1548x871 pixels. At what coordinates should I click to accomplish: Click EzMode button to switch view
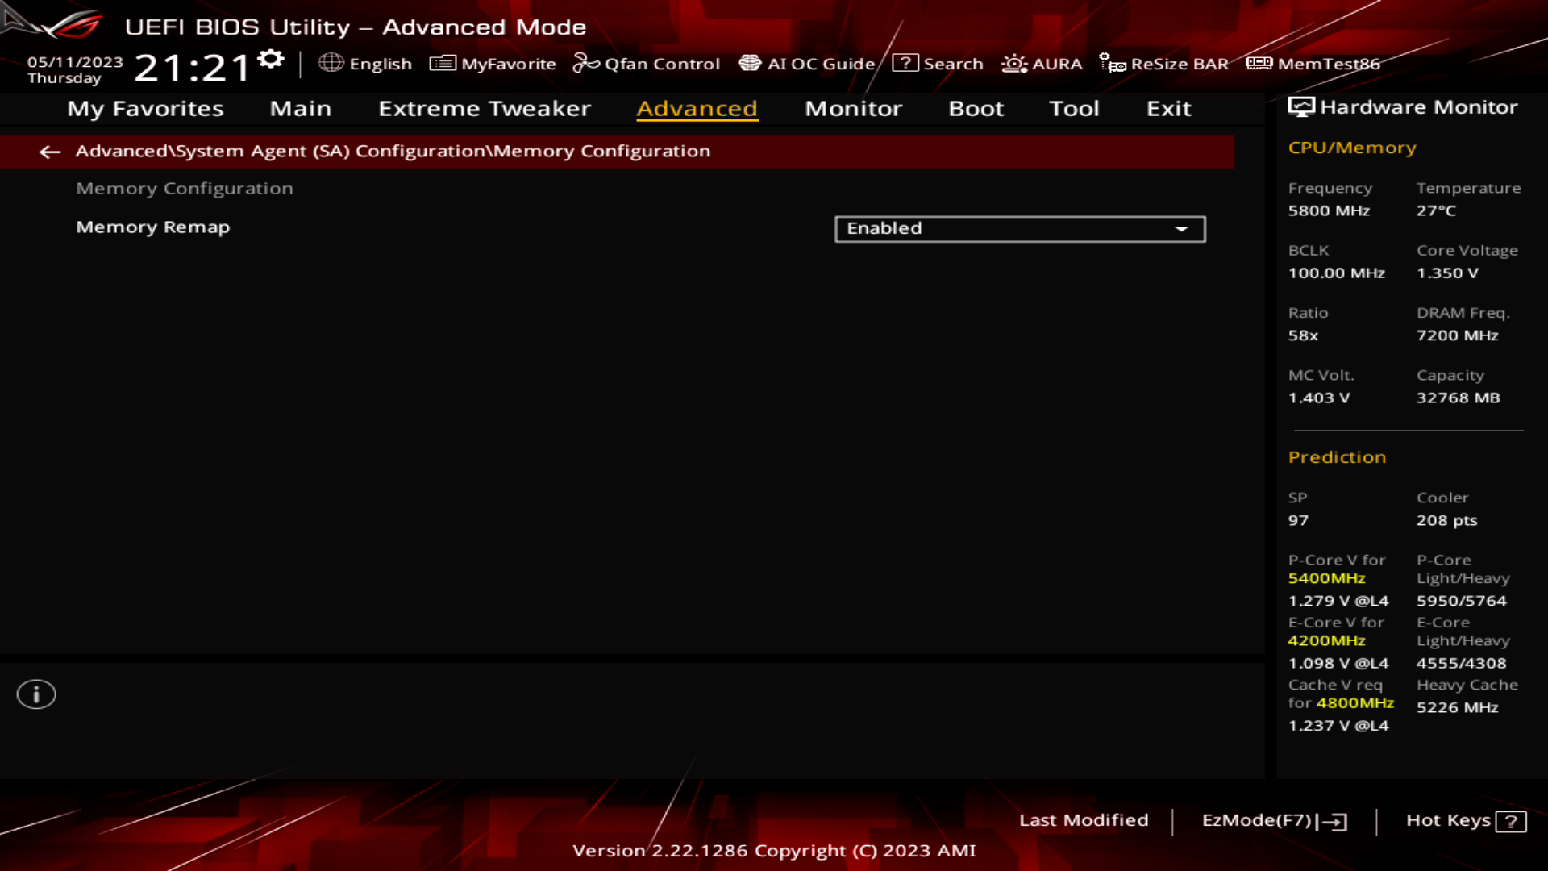tap(1271, 819)
